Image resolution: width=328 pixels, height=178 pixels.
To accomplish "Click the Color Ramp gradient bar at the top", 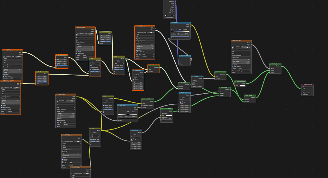I will (x=180, y=32).
